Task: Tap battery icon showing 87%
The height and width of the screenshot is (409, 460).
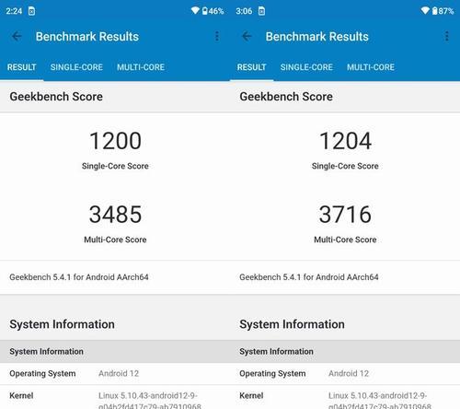Action: 434,11
